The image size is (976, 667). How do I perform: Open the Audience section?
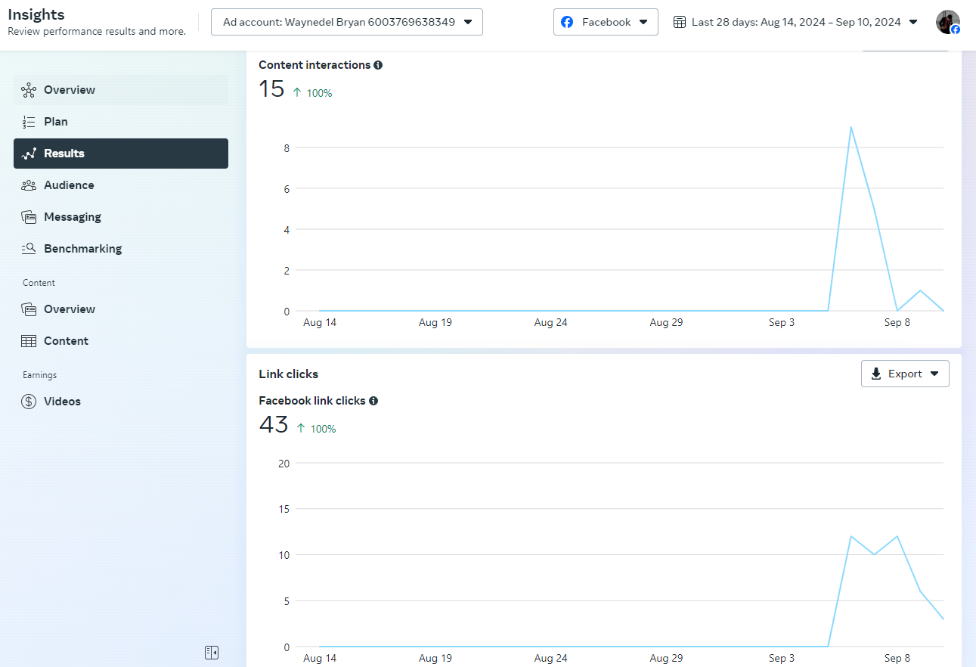coord(121,185)
